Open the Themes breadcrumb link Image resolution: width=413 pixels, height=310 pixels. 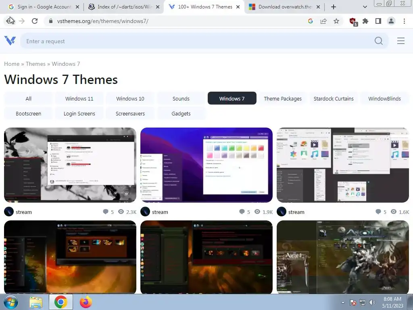[35, 64]
